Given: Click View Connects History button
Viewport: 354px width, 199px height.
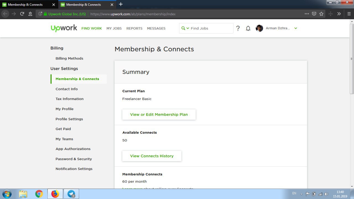Looking at the screenshot, I should pyautogui.click(x=152, y=156).
